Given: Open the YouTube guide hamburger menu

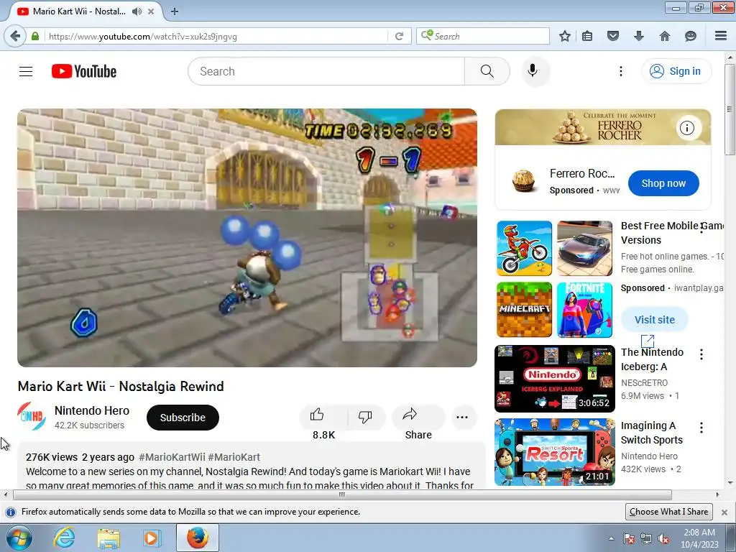Looking at the screenshot, I should [x=26, y=71].
